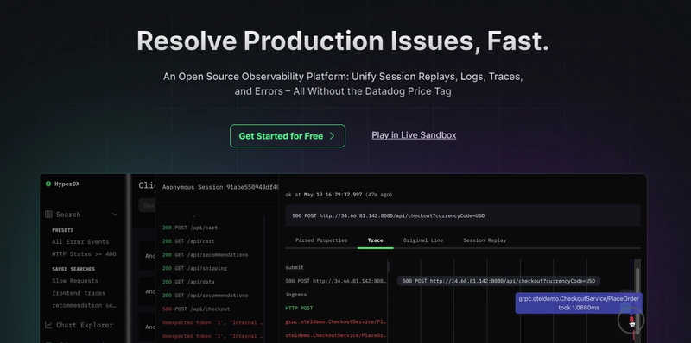Click the HyperDX logo icon
Viewport: 691px width, 343px height.
[48, 184]
